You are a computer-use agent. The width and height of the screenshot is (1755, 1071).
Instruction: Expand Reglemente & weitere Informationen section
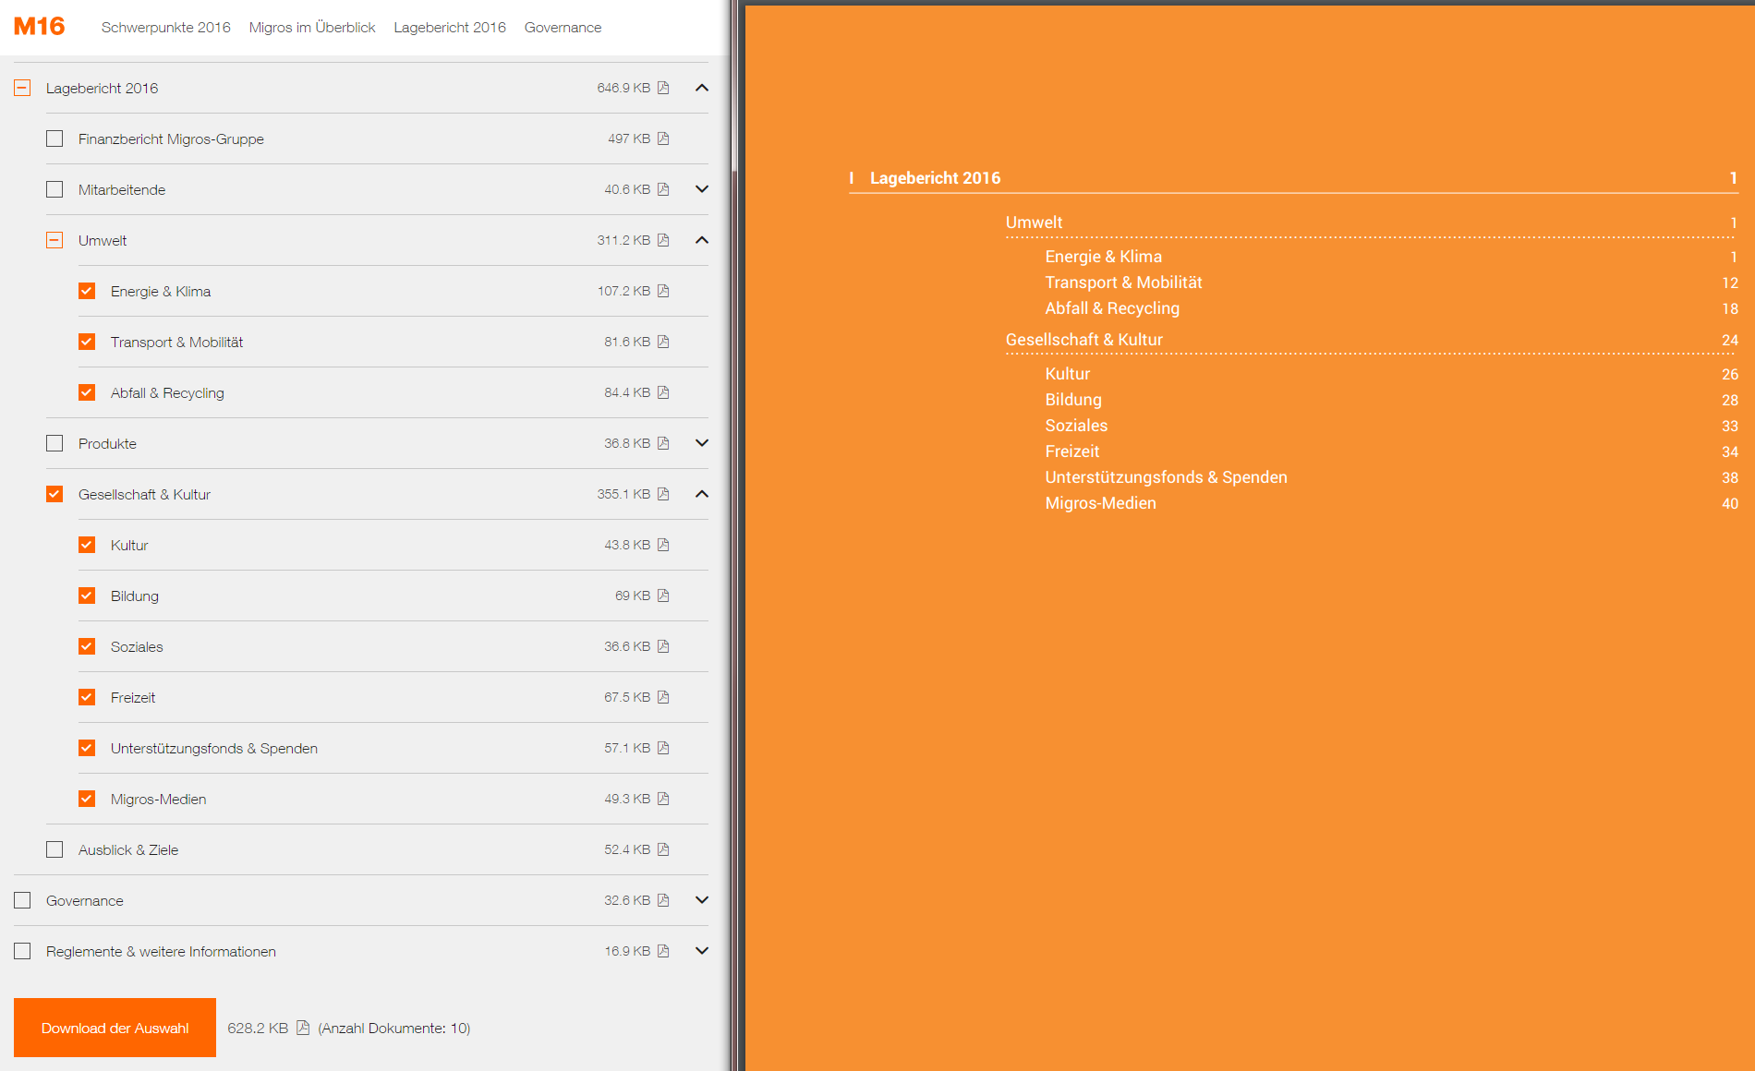702,951
